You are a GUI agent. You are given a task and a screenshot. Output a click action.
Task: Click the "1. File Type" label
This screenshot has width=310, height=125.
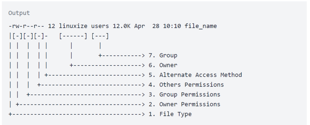click(170, 114)
